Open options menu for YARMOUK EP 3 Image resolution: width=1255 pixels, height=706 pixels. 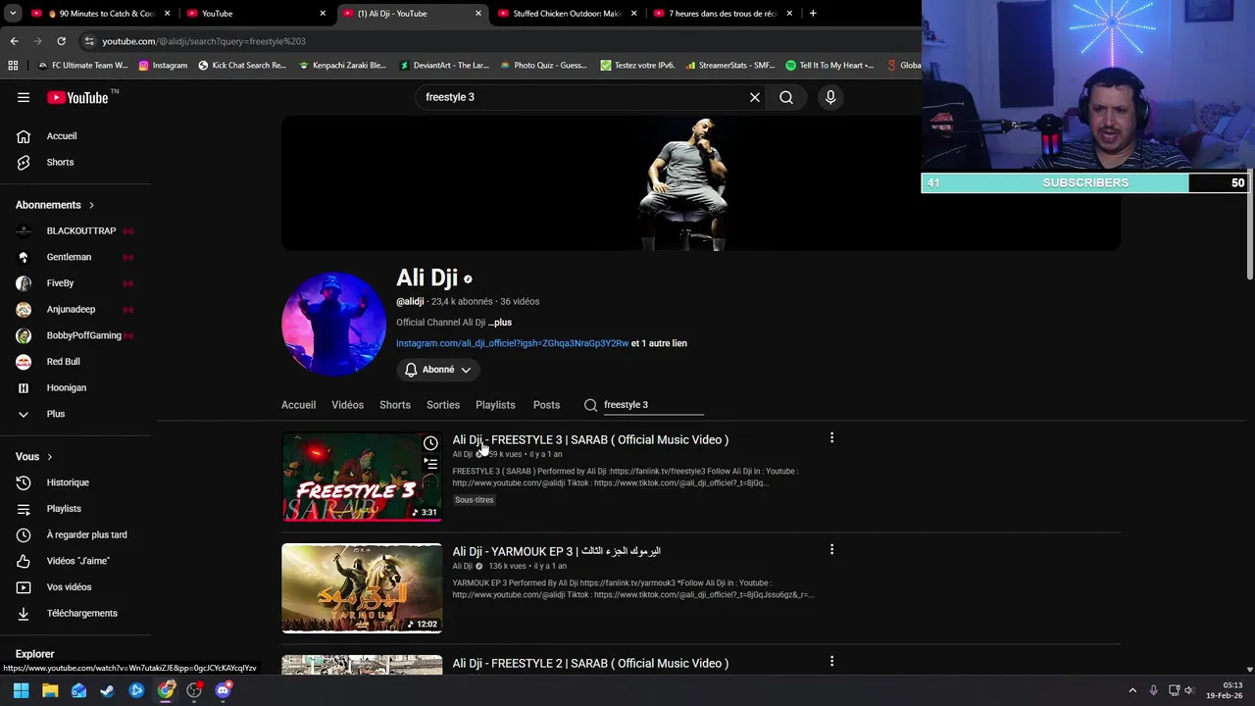(x=831, y=550)
